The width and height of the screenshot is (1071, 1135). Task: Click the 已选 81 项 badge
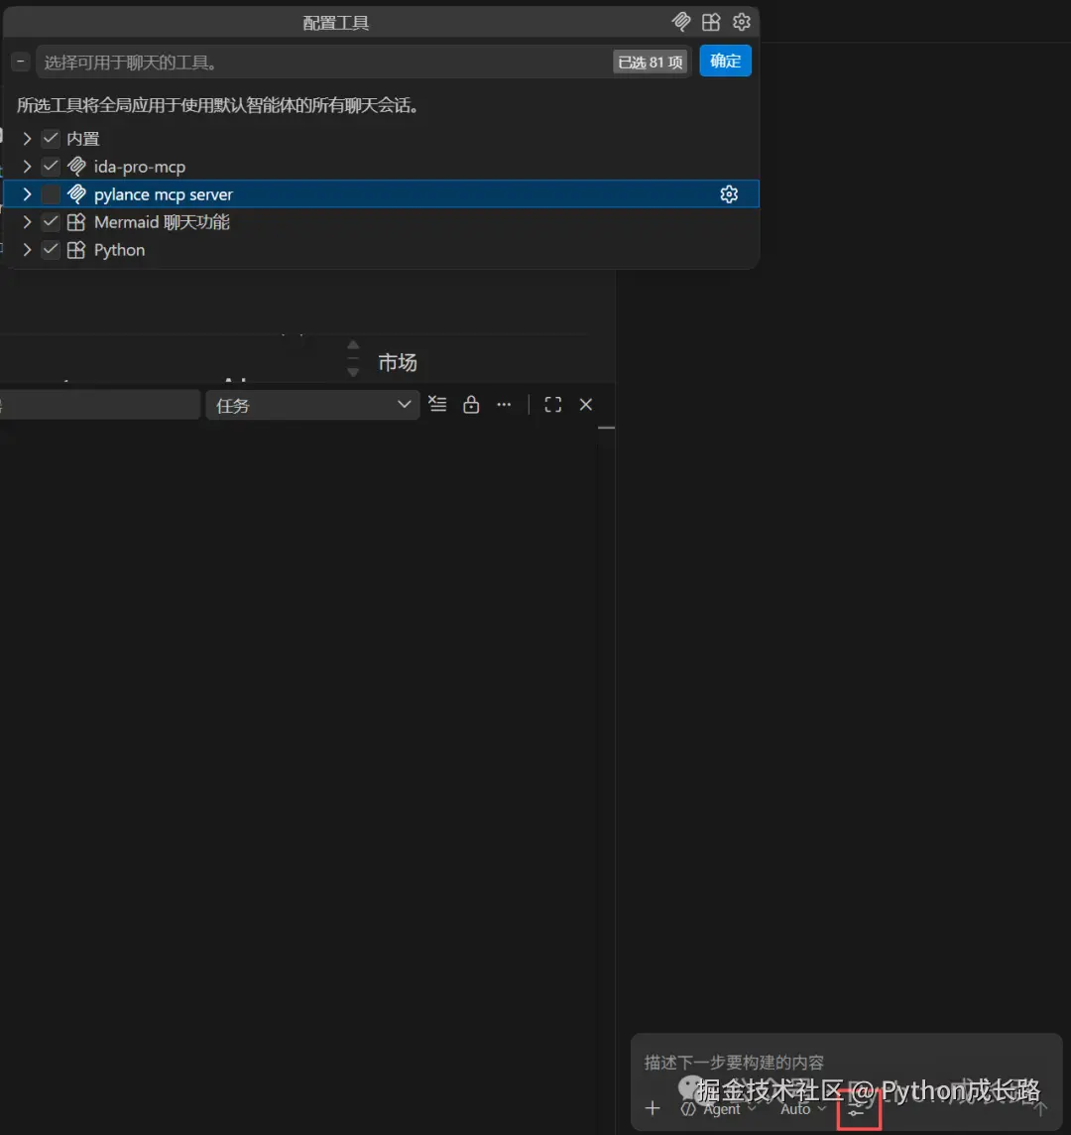coord(651,63)
